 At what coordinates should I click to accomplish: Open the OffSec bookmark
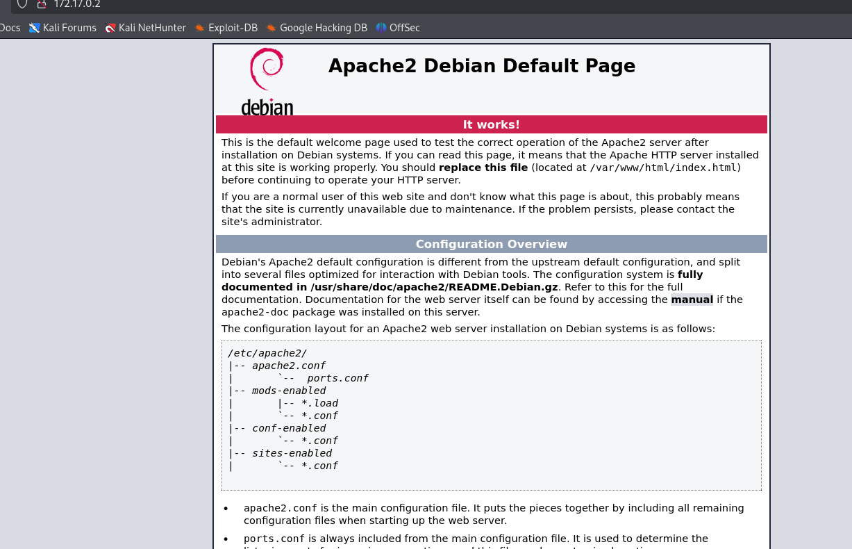398,28
